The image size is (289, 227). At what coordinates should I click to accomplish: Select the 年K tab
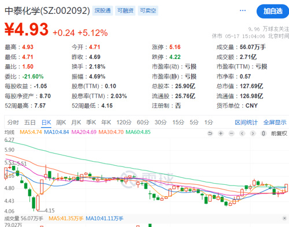click(x=106, y=122)
